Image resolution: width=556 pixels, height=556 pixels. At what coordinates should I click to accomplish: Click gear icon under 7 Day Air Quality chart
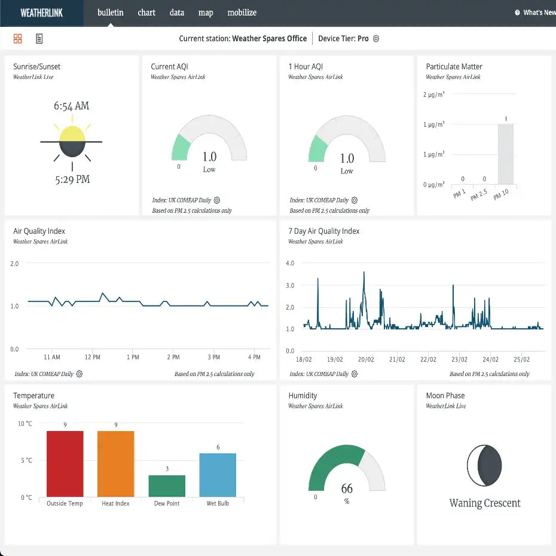[x=355, y=374]
